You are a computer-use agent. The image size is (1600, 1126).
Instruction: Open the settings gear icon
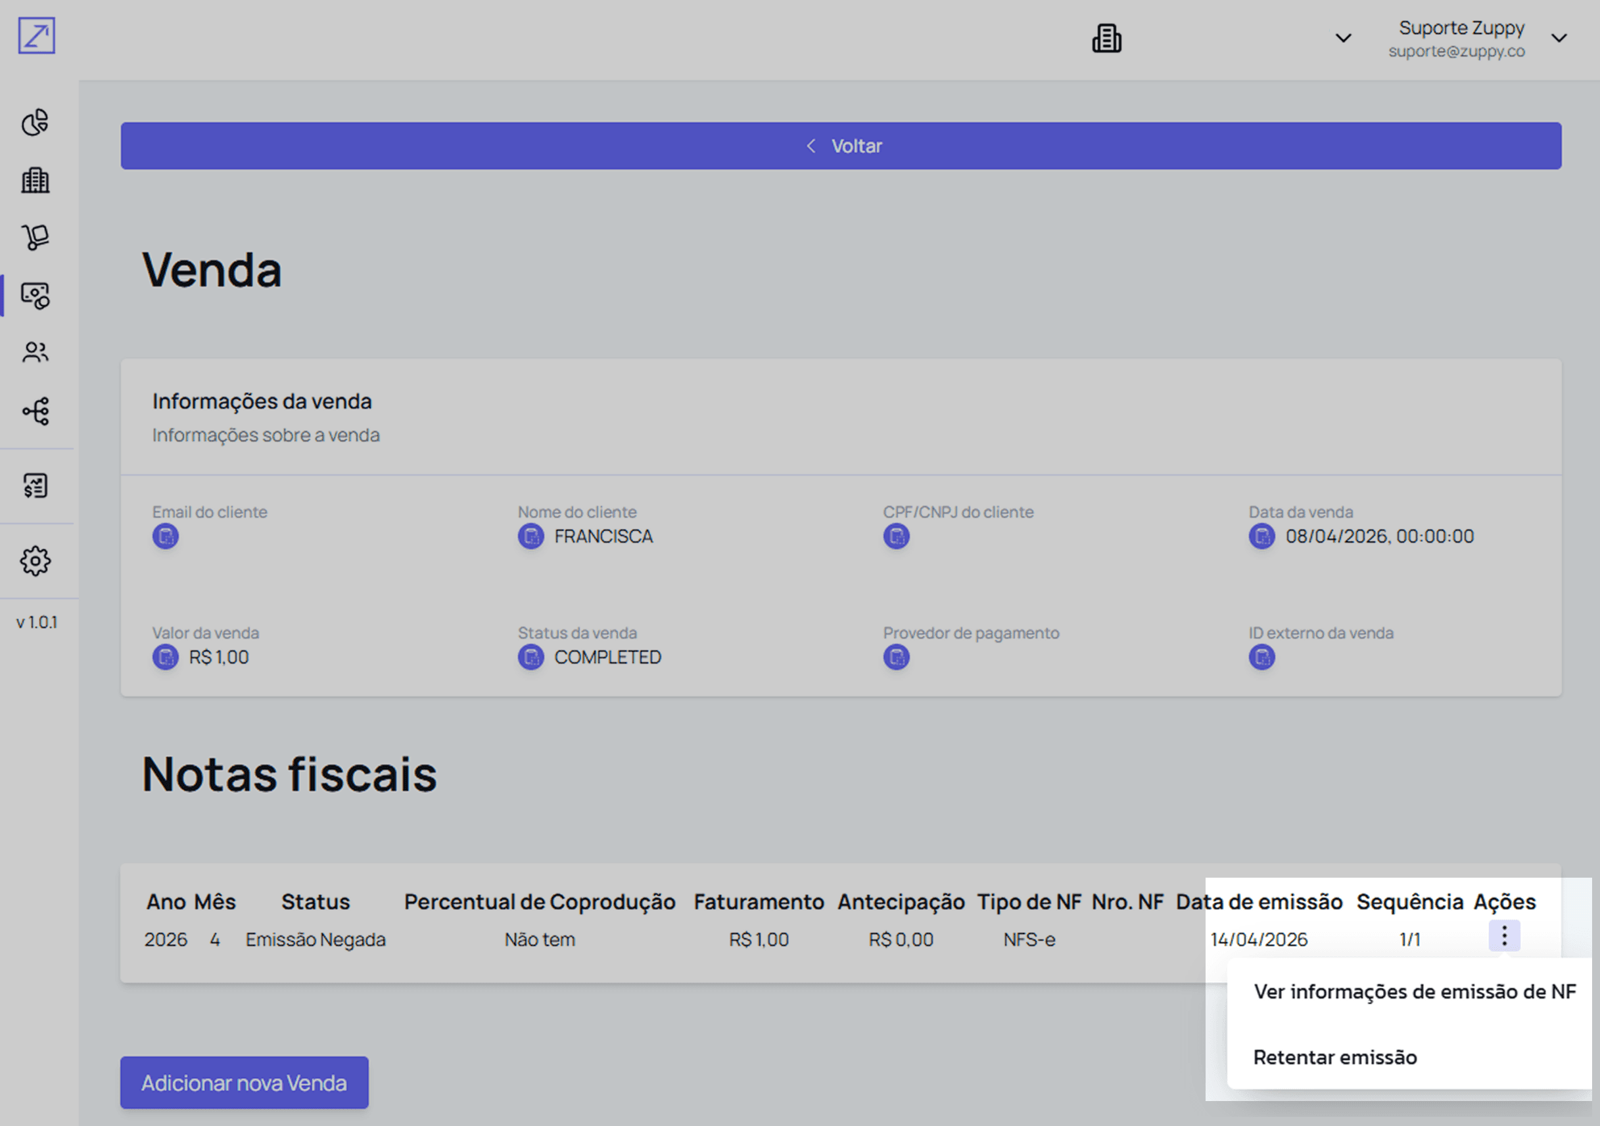35,560
